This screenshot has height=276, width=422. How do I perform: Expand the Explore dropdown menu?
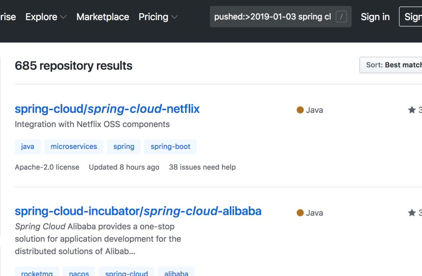[x=46, y=17]
